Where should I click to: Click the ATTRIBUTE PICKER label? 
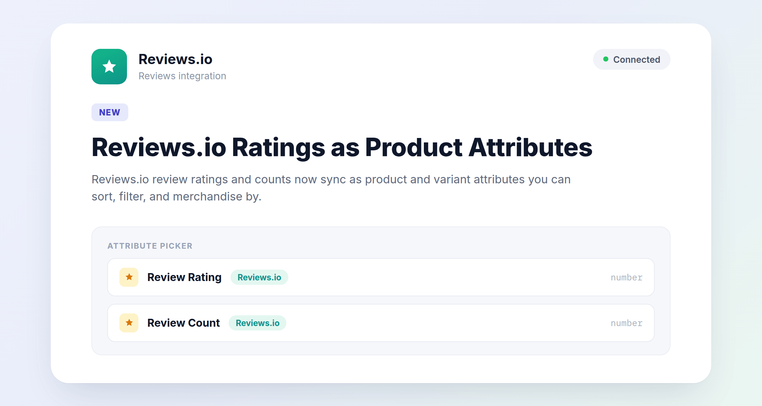coord(150,246)
